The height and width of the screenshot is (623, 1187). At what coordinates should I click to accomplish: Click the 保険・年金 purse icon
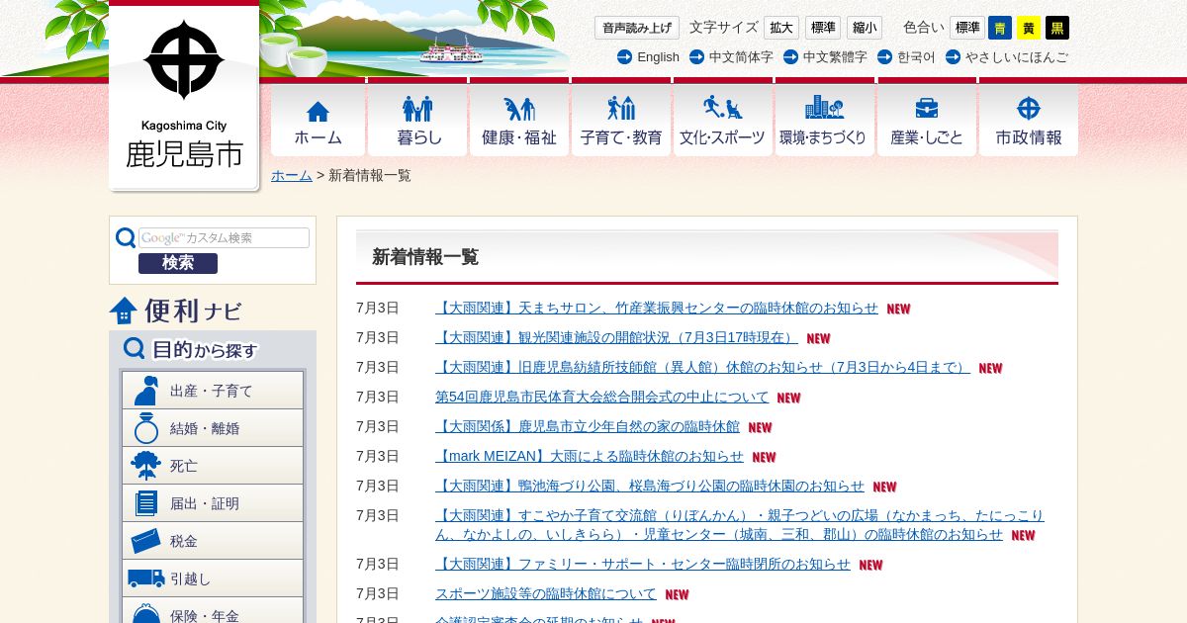pyautogui.click(x=146, y=613)
